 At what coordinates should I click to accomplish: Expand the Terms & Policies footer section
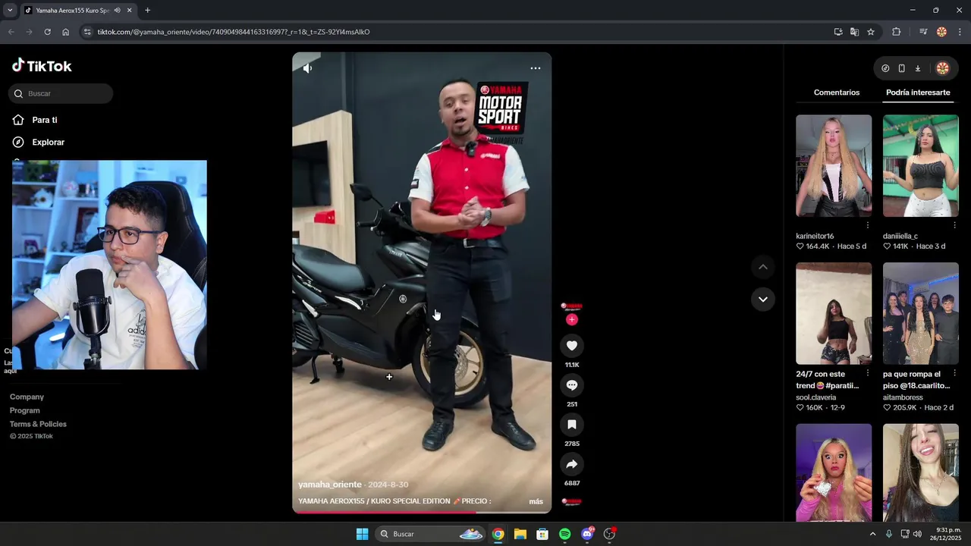[38, 424]
